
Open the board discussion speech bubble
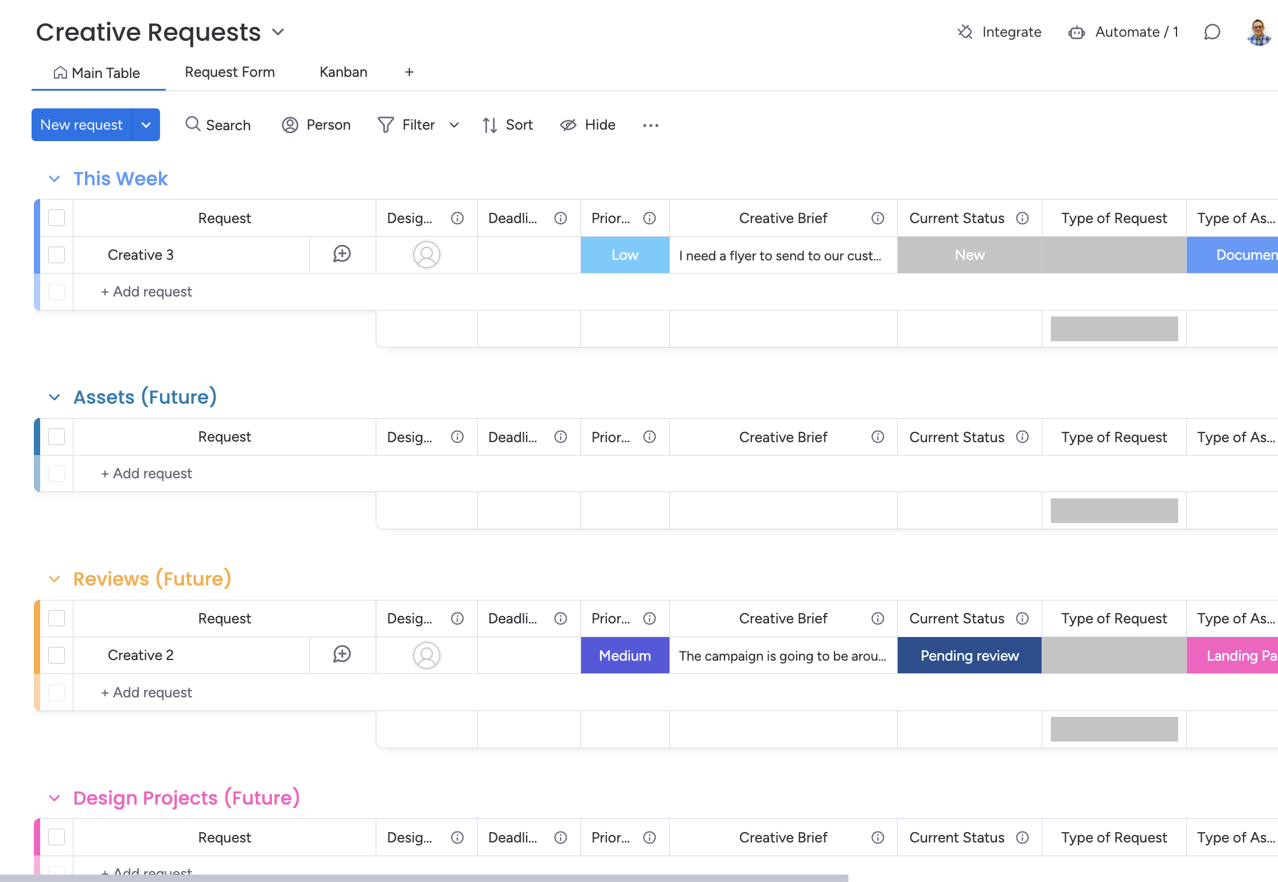(x=1211, y=32)
